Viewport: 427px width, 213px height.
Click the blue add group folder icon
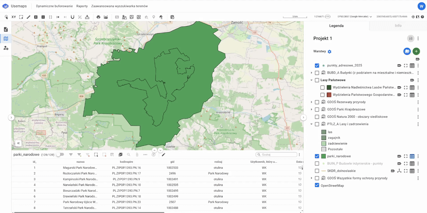pos(407,51)
